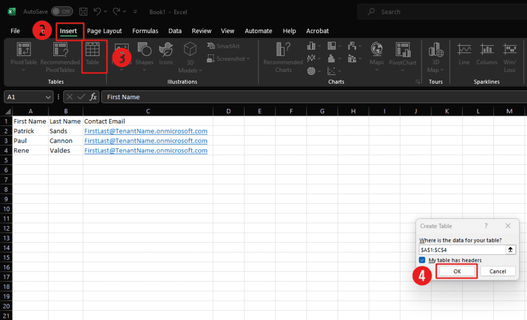The width and height of the screenshot is (527, 320).
Task: Insert a PivotChart
Action: (402, 54)
